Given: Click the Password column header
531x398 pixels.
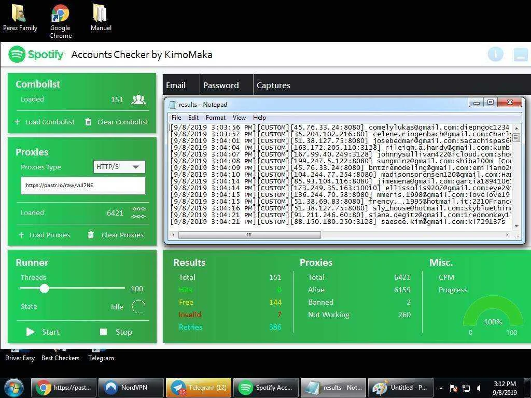Looking at the screenshot, I should coord(227,85).
